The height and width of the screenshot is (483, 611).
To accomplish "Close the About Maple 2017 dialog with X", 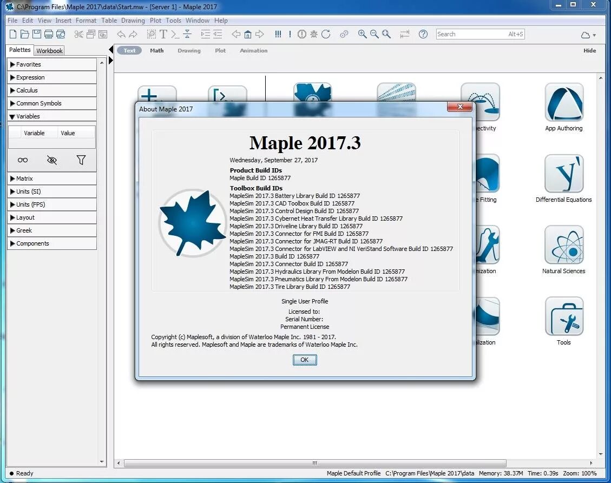I will point(460,107).
